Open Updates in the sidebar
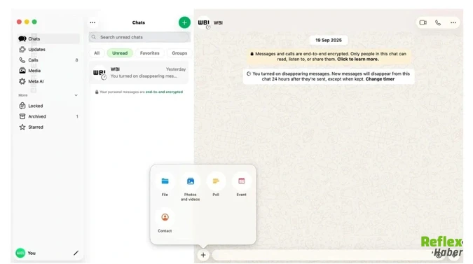 tap(48, 50)
